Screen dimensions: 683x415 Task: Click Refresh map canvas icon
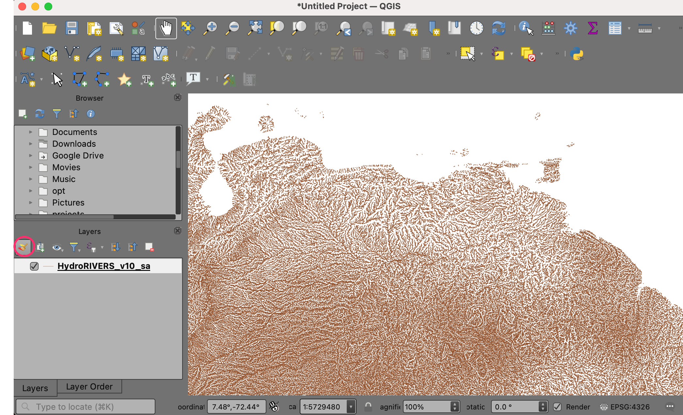pos(499,28)
